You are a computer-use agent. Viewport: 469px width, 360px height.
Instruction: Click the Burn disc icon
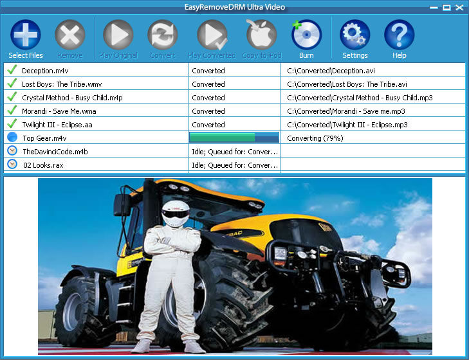click(306, 35)
